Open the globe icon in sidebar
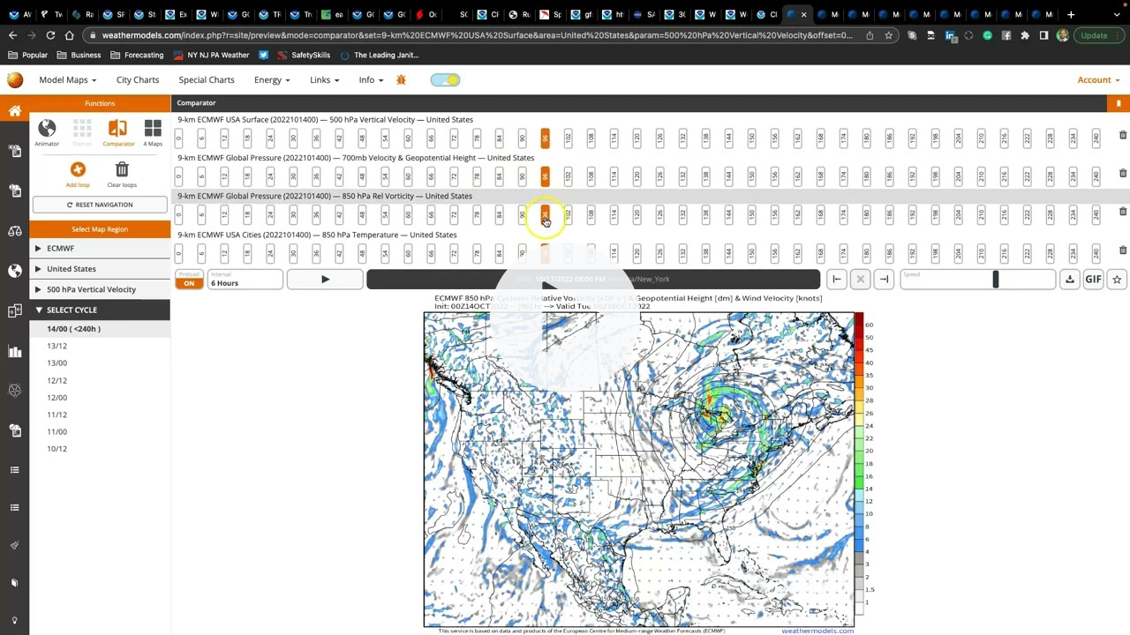 point(15,271)
